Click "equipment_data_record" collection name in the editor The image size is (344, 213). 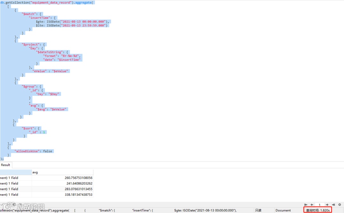coord(52,3)
